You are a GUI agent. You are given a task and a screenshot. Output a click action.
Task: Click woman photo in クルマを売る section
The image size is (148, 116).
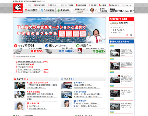click(20, 106)
